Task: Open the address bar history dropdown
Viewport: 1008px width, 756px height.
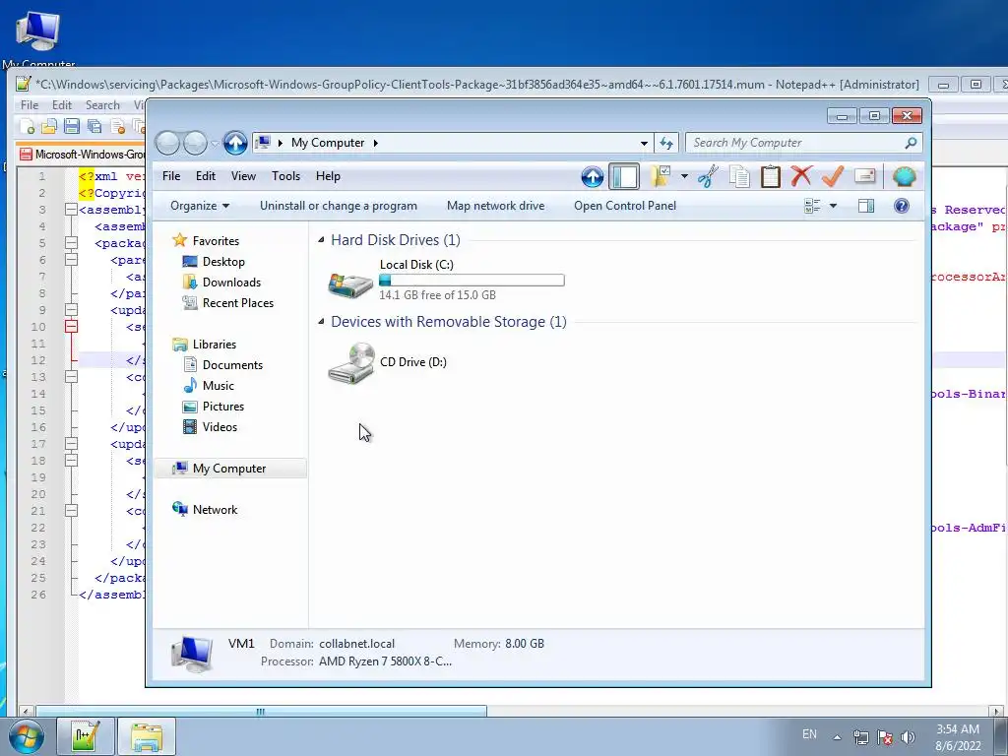Action: 644,143
